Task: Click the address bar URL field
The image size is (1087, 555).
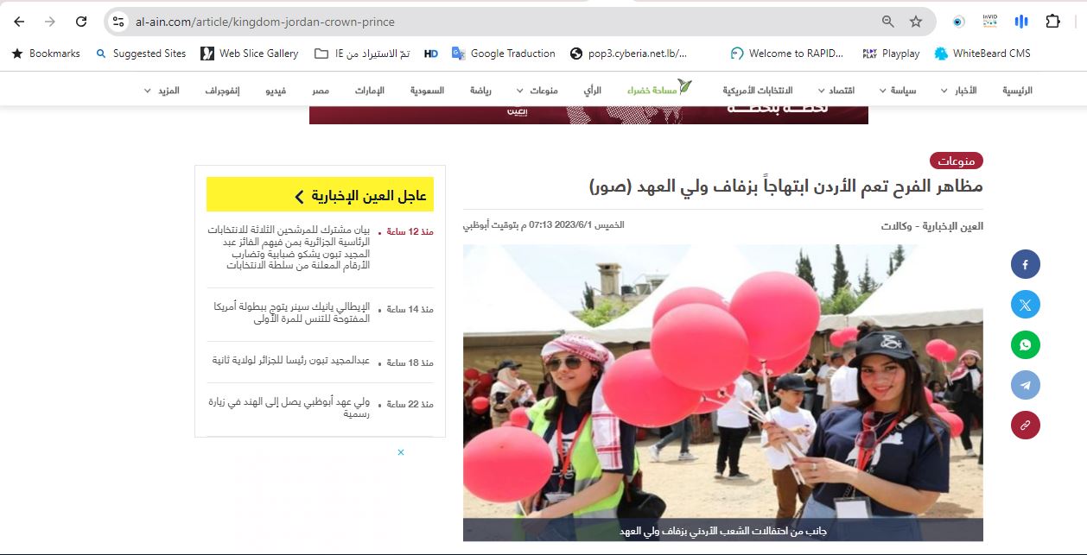Action: click(484, 22)
